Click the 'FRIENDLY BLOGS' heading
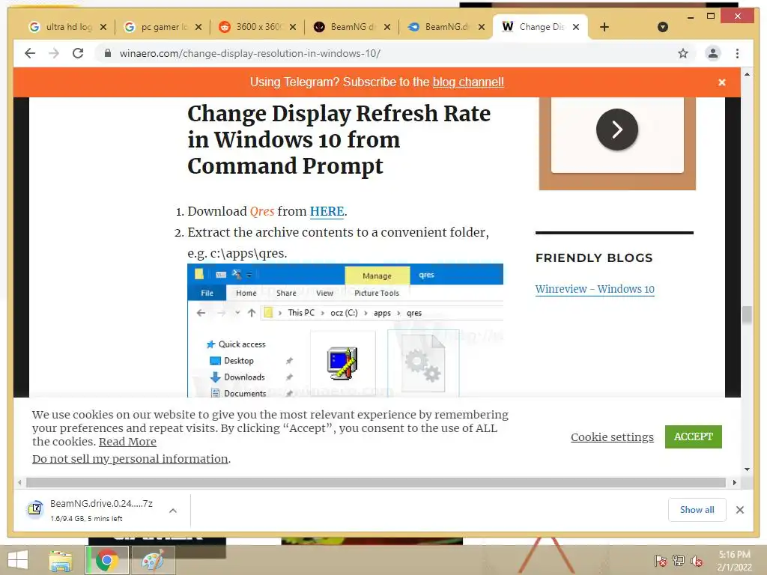 (594, 258)
